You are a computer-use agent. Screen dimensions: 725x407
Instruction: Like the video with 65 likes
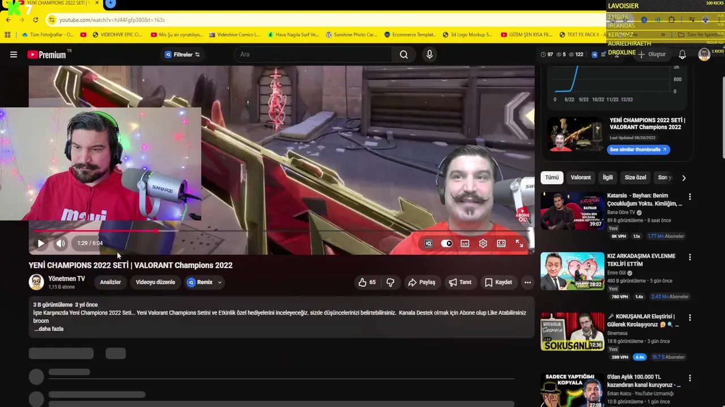click(367, 282)
